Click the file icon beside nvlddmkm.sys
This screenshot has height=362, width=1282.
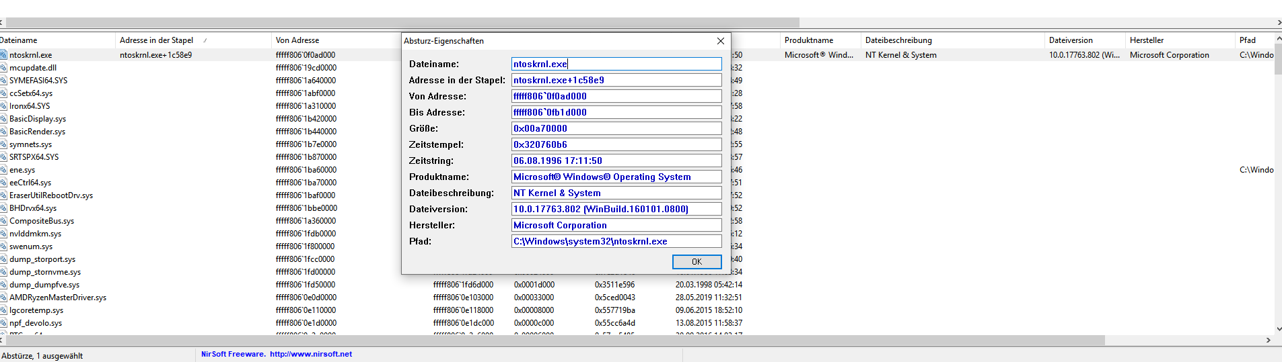[3, 234]
